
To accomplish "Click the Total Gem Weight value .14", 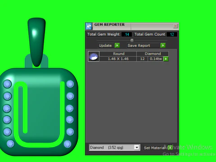I will click(126, 34).
